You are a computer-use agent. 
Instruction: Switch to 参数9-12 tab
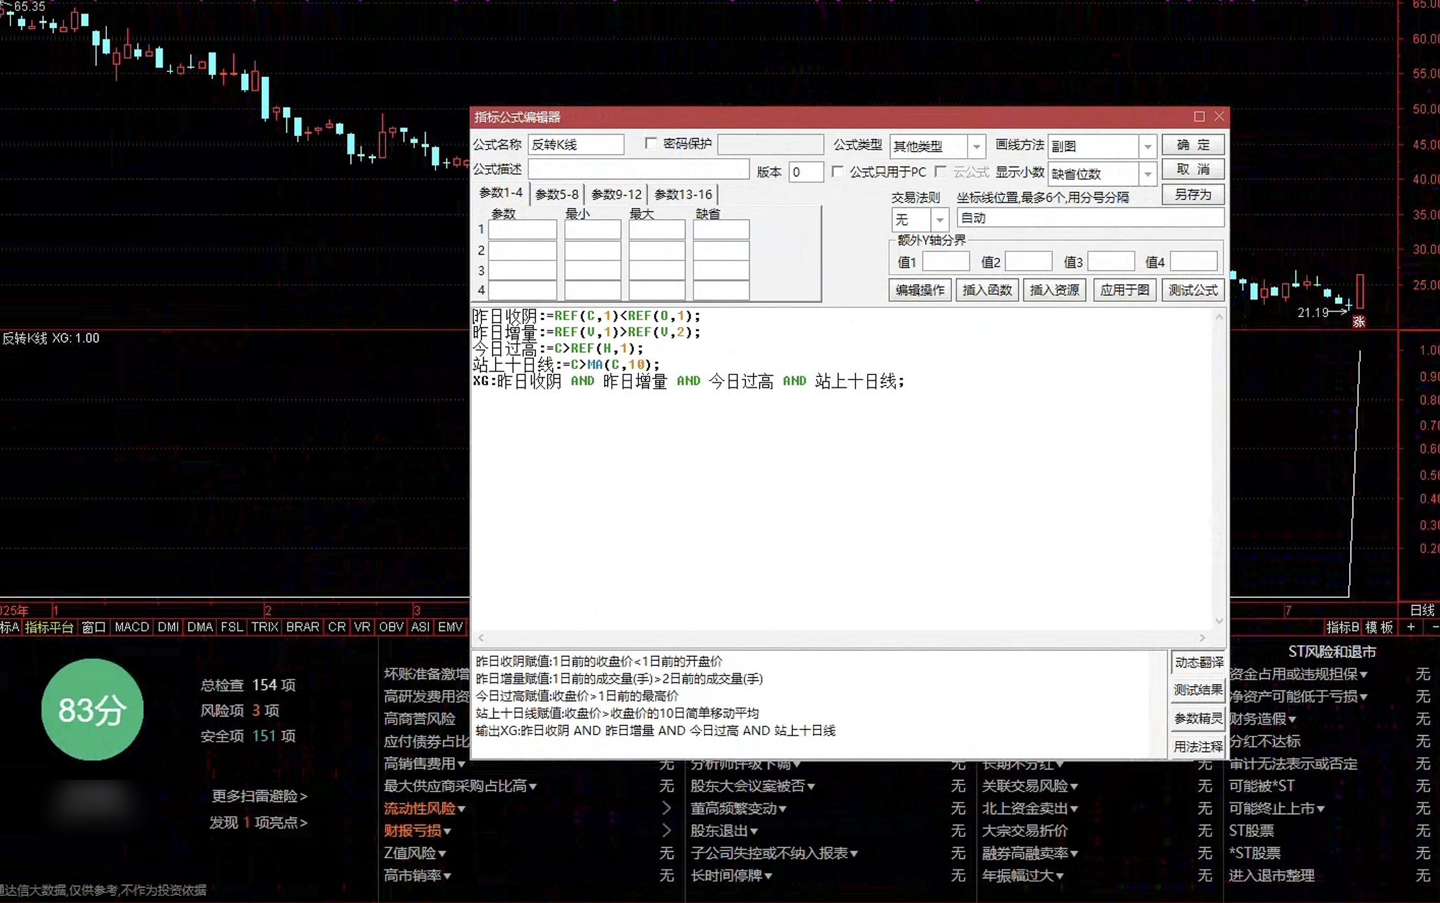tap(616, 194)
